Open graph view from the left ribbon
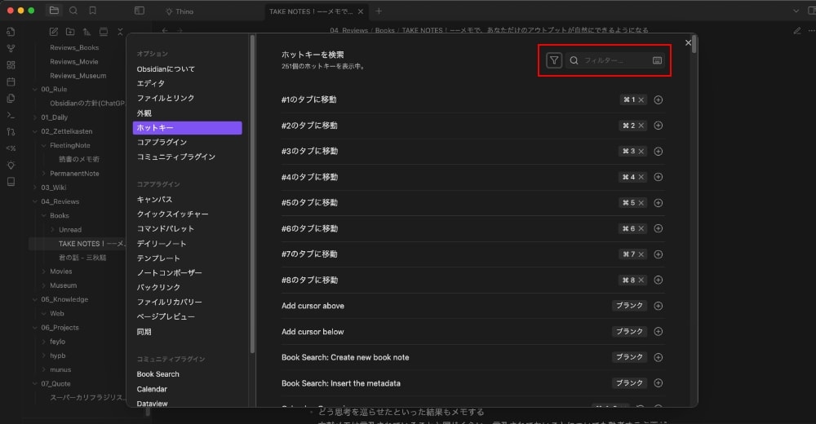This screenshot has height=424, width=816. [11, 48]
